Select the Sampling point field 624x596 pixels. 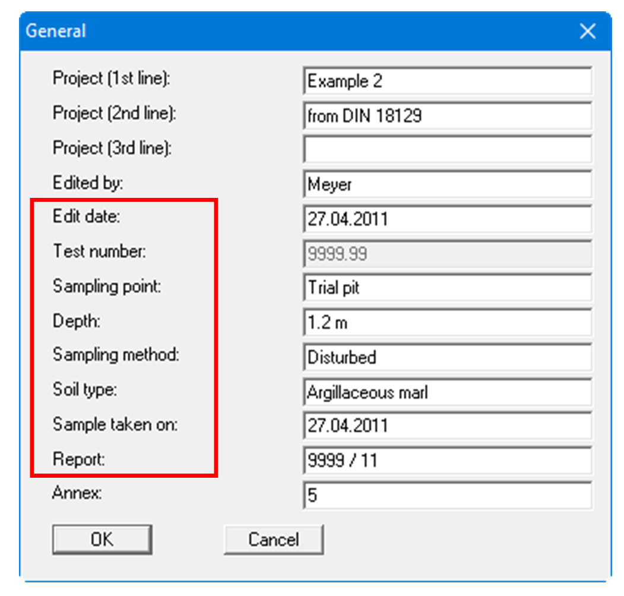point(446,288)
